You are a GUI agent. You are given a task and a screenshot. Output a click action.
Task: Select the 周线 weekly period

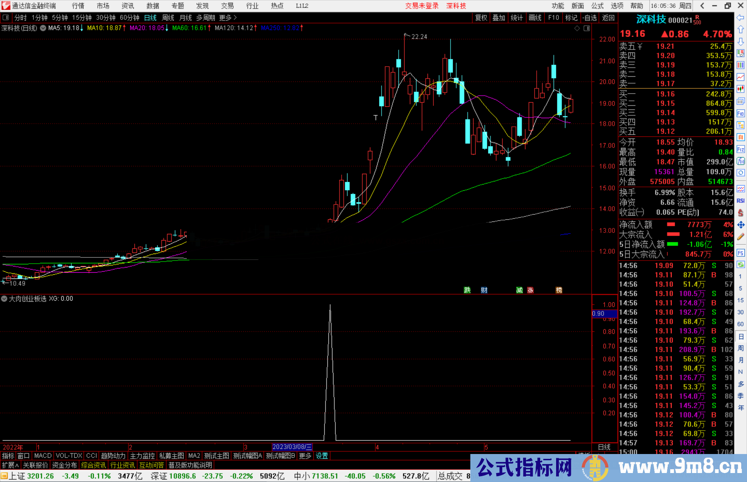click(168, 18)
